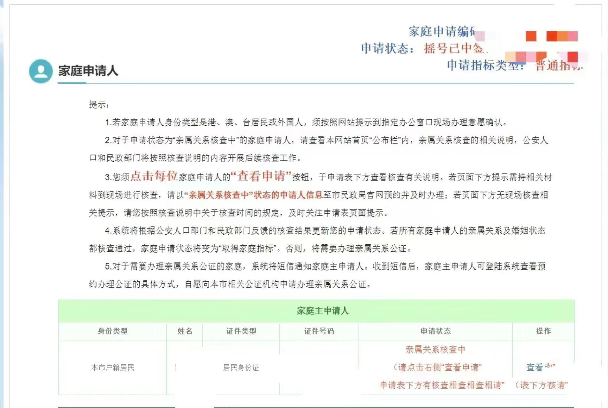The height and width of the screenshot is (408, 608).
Task: Click the 家庭申请人 section heading
Action: point(88,71)
